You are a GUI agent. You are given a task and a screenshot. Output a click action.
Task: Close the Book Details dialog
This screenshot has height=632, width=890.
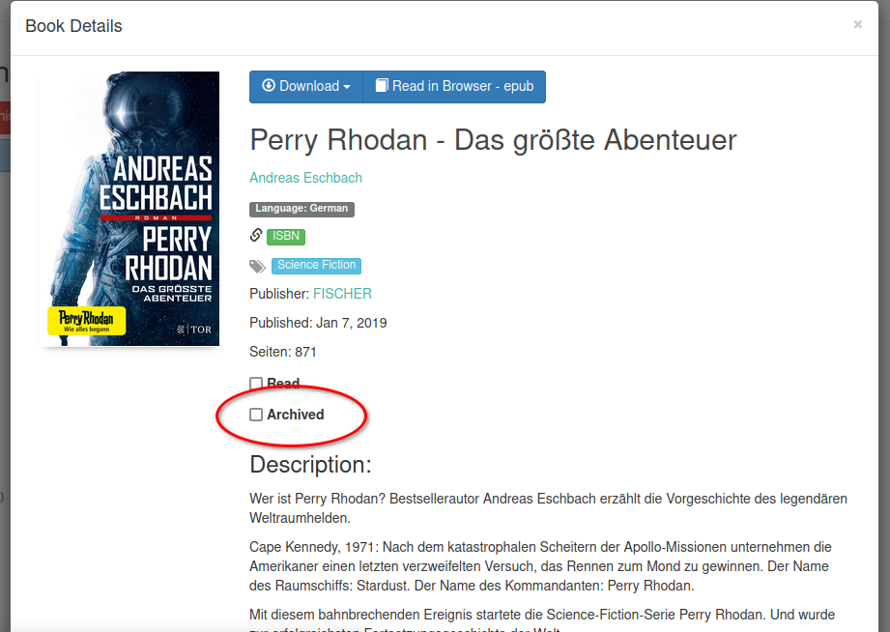point(858,24)
